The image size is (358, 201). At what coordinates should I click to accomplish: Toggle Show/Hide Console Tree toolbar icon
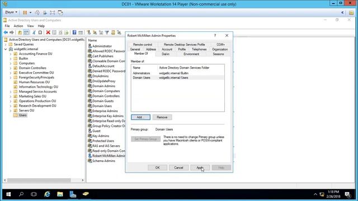pos(26,32)
